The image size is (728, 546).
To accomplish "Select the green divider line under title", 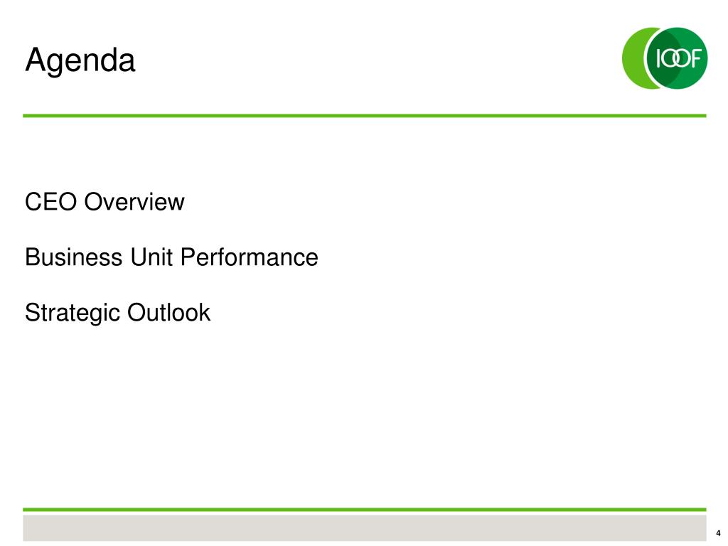I will pyautogui.click(x=365, y=116).
